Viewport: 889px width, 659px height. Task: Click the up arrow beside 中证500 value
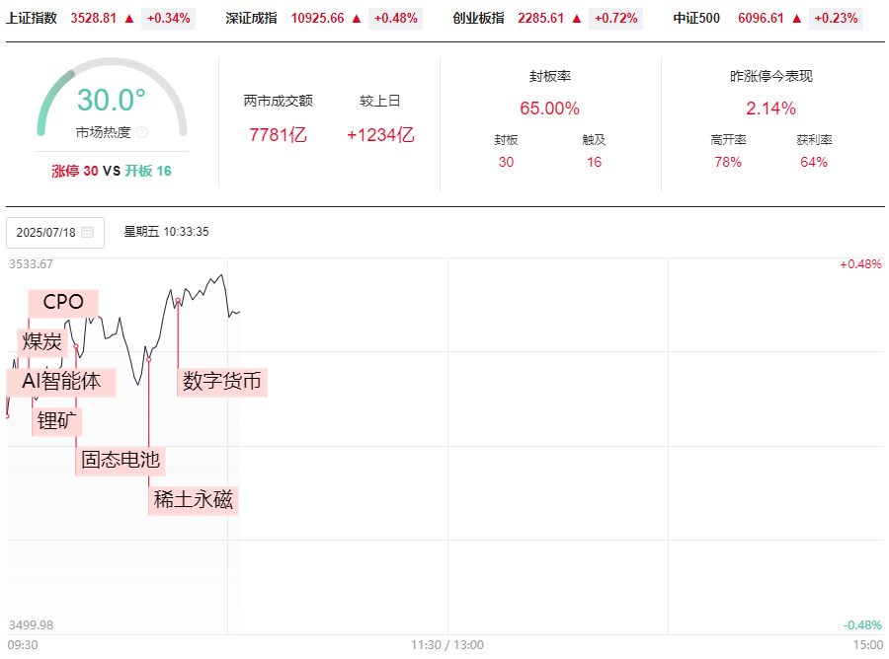[x=796, y=19]
